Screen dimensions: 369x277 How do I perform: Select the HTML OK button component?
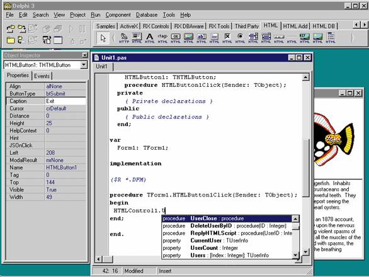point(176,38)
